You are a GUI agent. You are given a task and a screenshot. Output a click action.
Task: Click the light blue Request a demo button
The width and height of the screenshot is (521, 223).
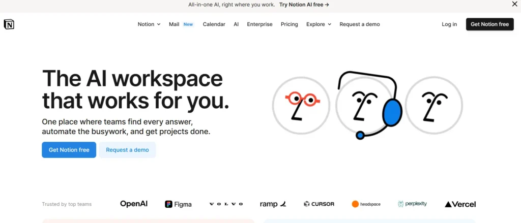click(x=127, y=150)
